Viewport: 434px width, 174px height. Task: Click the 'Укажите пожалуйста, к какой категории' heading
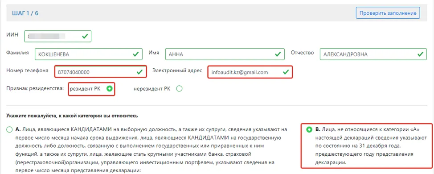(72, 116)
